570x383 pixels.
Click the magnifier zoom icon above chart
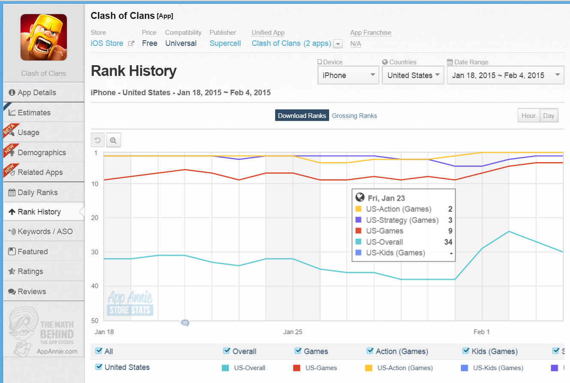pyautogui.click(x=113, y=140)
